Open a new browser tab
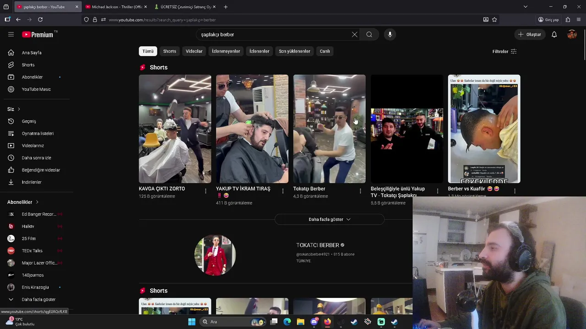The height and width of the screenshot is (329, 586). 226,7
